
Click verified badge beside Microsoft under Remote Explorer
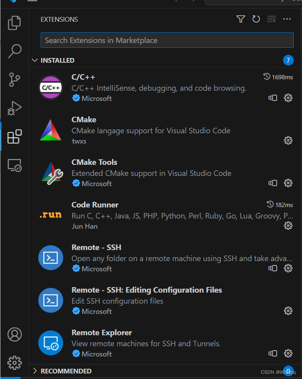(76, 354)
